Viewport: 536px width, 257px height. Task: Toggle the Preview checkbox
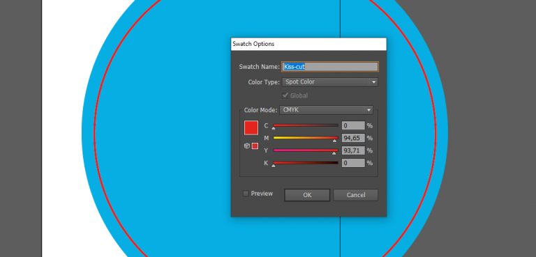click(x=246, y=194)
